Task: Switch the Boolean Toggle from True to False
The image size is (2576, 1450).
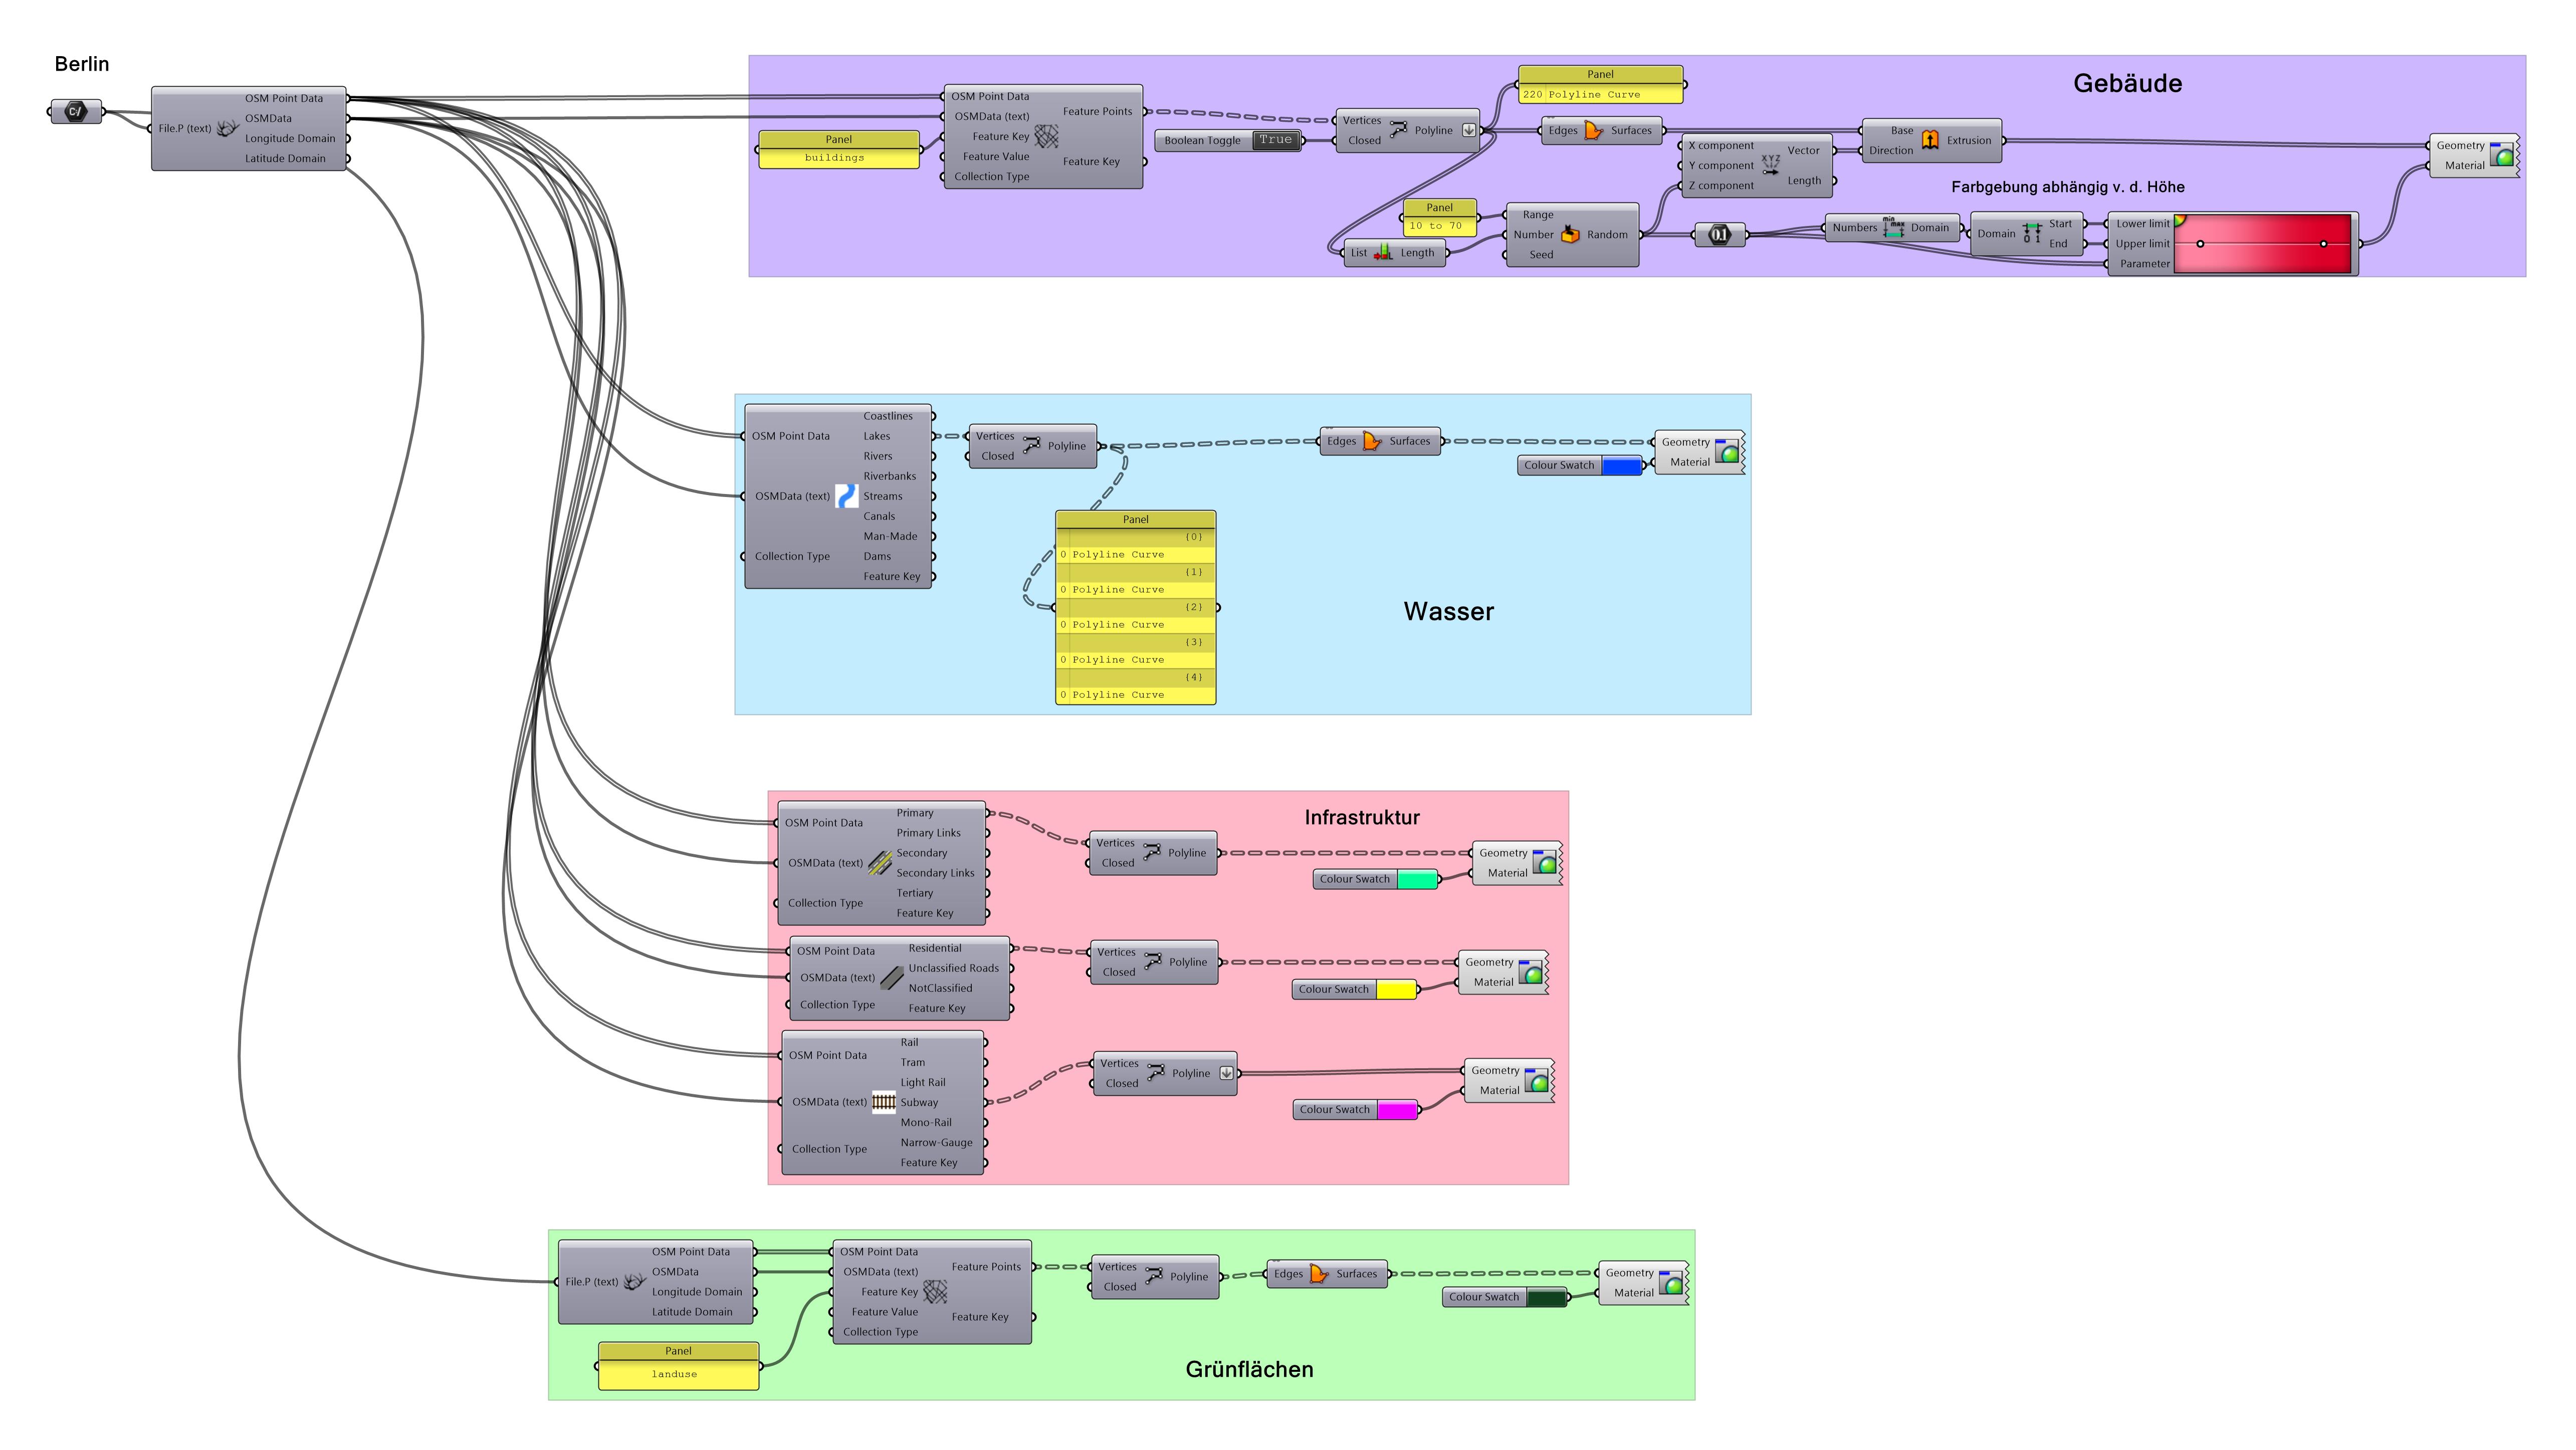Action: (1277, 141)
